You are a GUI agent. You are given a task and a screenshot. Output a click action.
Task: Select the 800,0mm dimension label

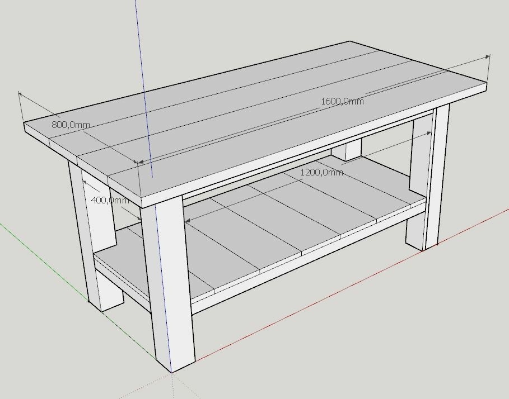click(71, 125)
